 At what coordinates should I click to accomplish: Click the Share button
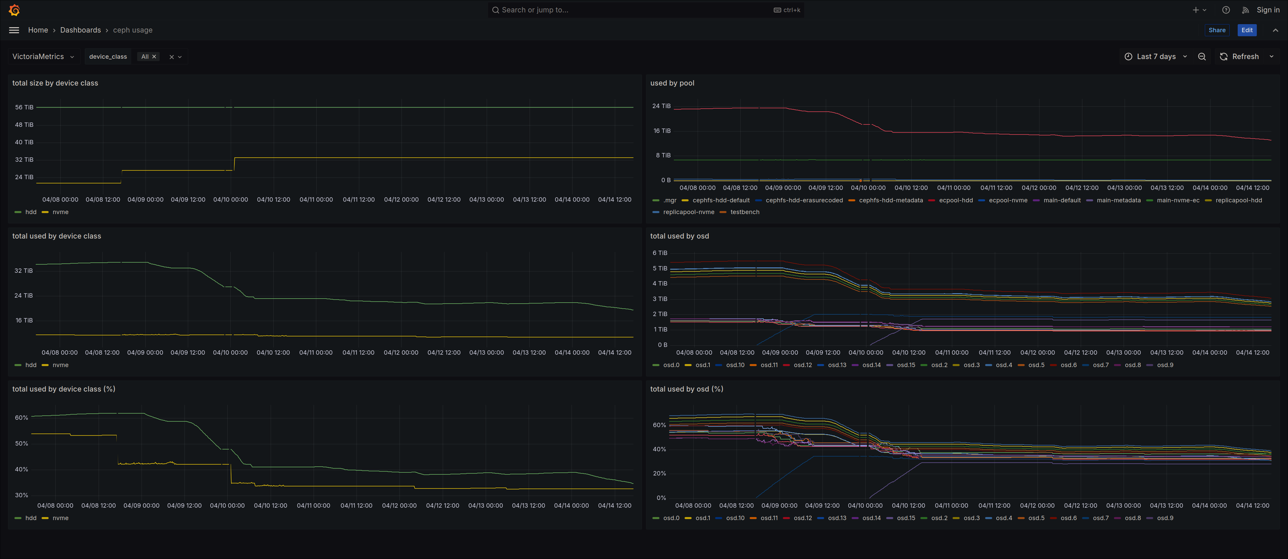point(1217,30)
